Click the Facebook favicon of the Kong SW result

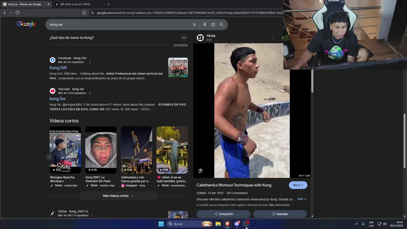point(52,60)
